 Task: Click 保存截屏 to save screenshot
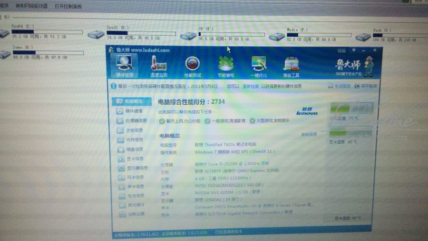pos(366,86)
